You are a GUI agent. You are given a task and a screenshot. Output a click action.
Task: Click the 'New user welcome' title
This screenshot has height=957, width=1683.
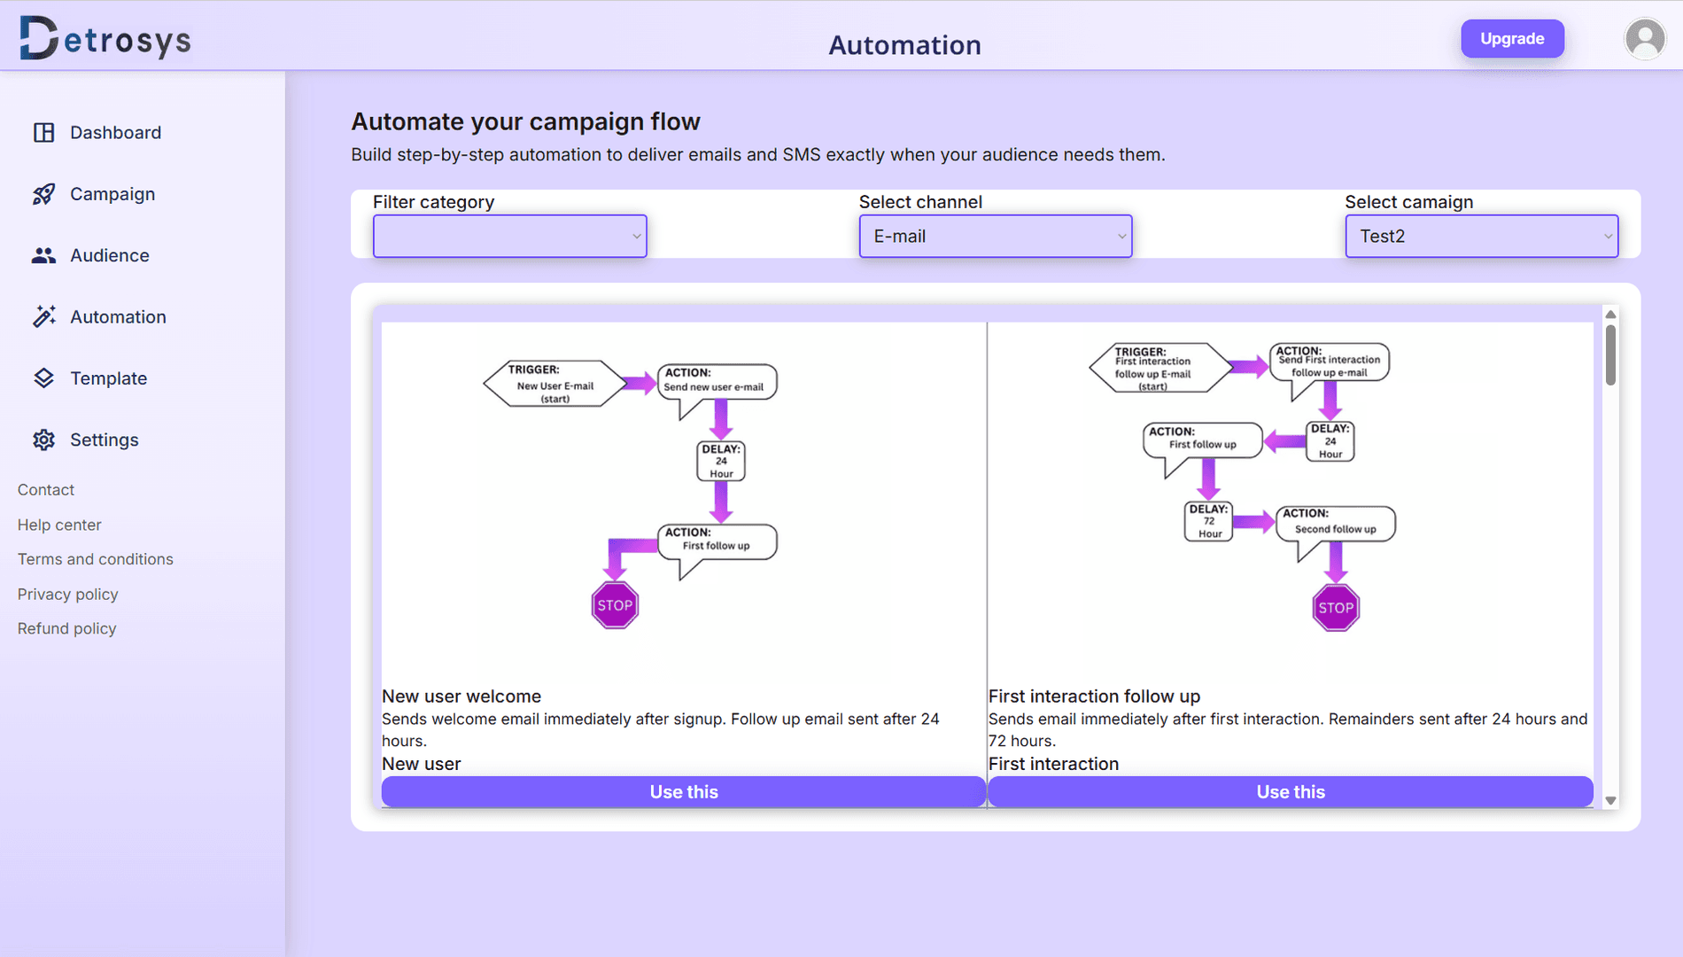point(461,696)
